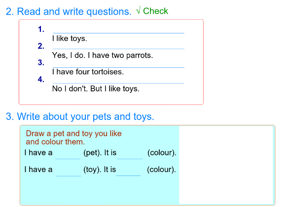Click the '(toy)' hint label
The image size is (296, 207).
click(x=92, y=170)
